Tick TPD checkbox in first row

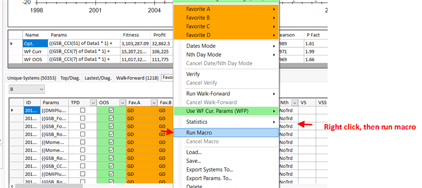tap(82, 110)
